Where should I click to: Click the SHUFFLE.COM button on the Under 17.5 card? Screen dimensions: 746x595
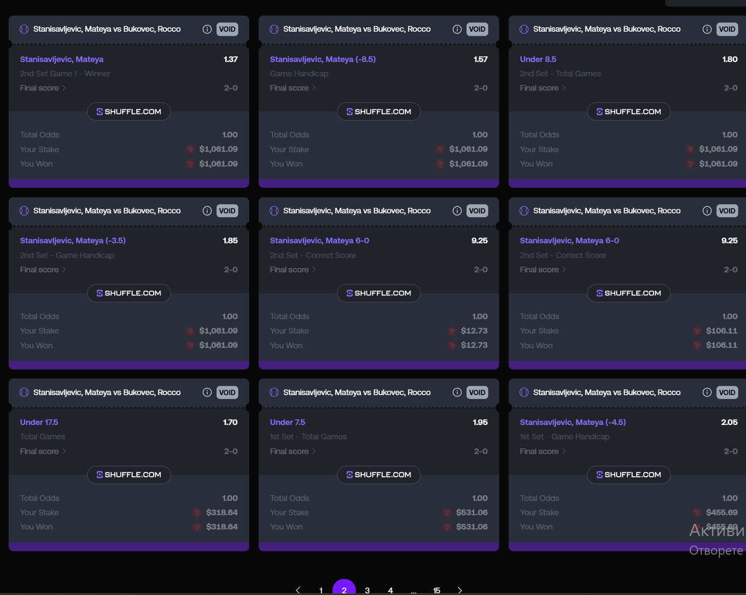[129, 475]
